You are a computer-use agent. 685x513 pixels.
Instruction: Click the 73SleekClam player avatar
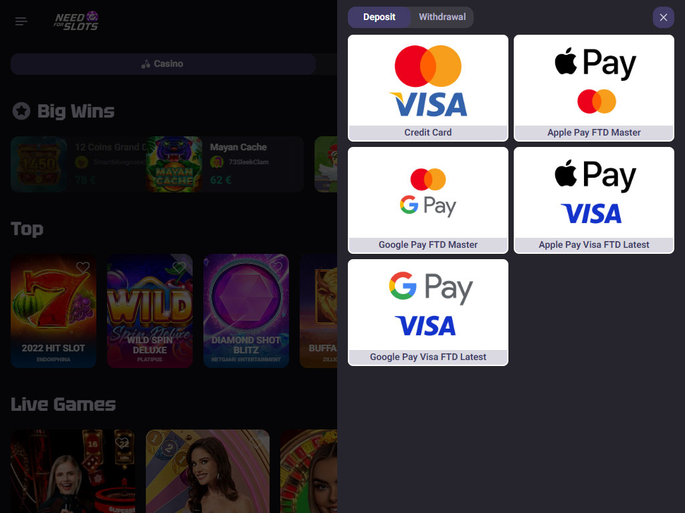[217, 162]
